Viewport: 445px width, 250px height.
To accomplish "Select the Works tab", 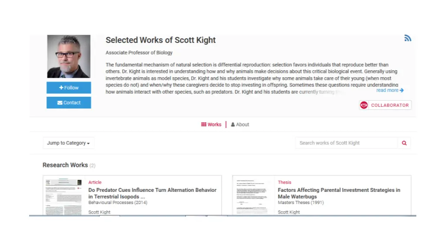I will (211, 125).
